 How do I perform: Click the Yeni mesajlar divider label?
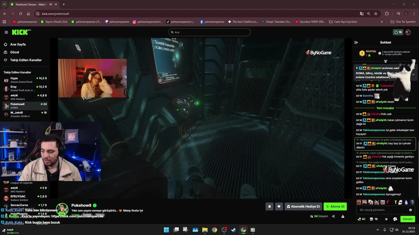point(385,108)
